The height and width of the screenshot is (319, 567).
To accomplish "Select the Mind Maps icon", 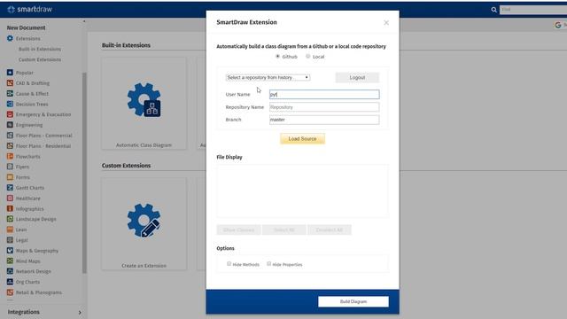I will [x=10, y=261].
